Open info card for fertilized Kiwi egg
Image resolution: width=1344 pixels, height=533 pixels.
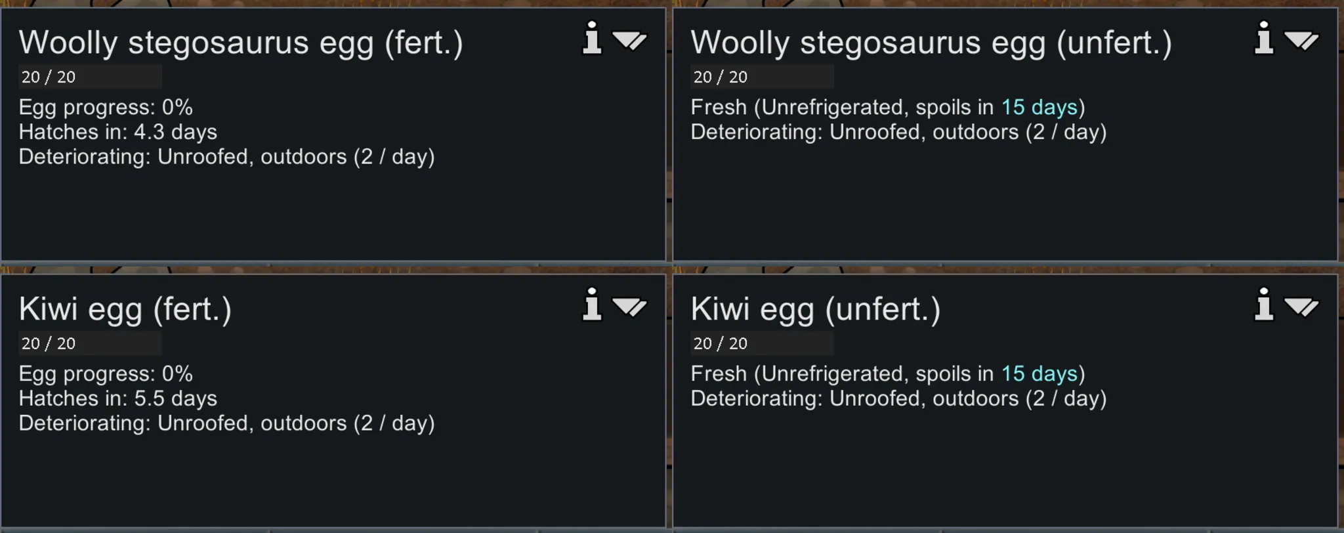592,305
